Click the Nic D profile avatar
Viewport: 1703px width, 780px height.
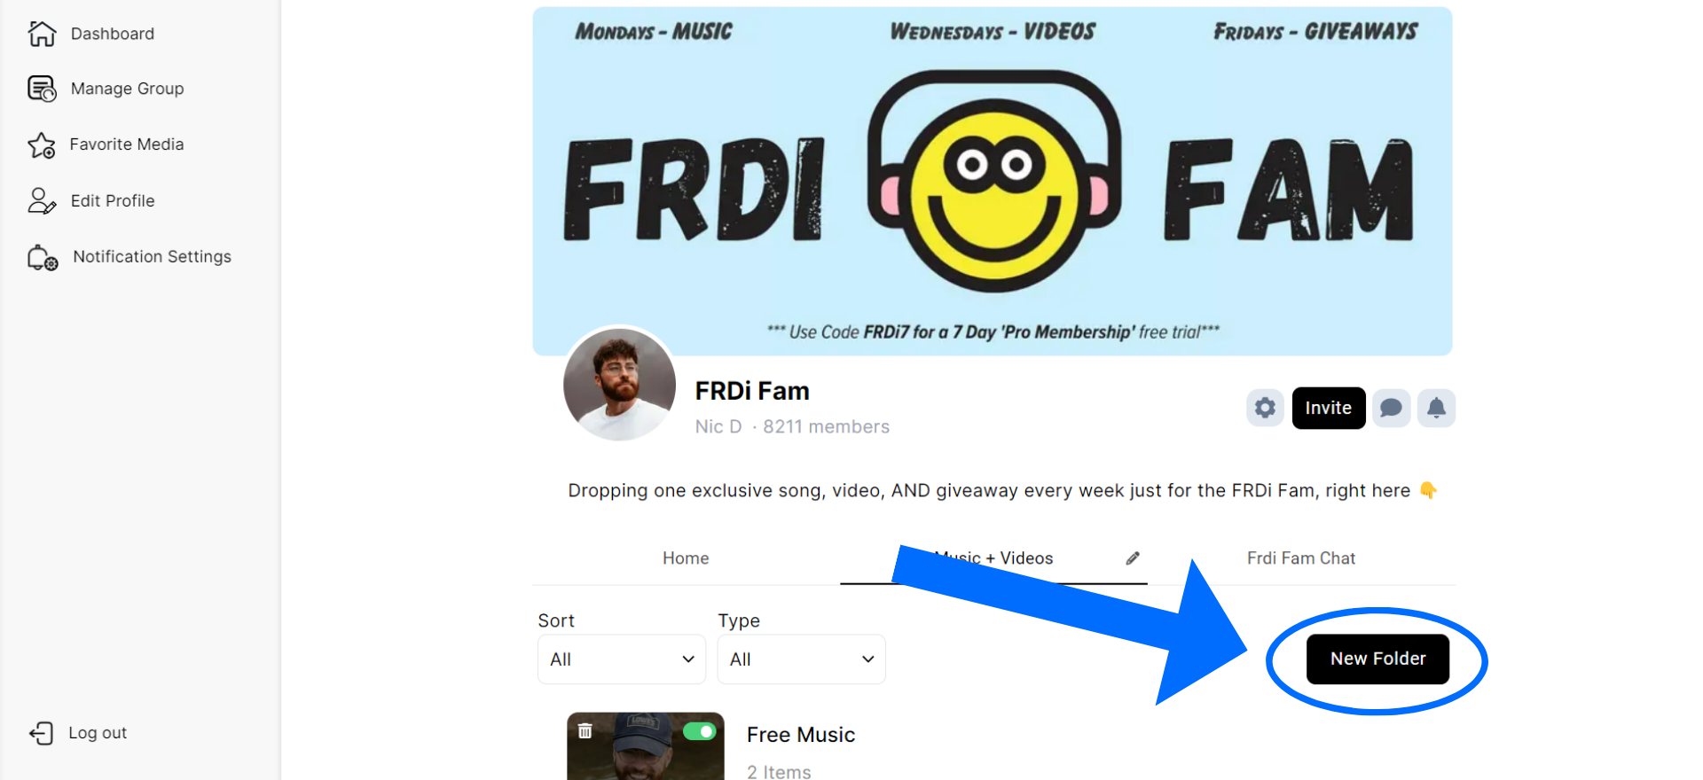tap(620, 385)
